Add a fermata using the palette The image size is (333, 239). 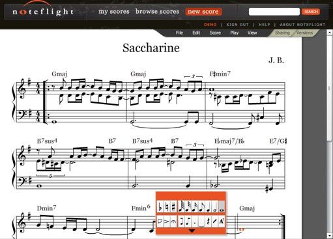pos(173,221)
